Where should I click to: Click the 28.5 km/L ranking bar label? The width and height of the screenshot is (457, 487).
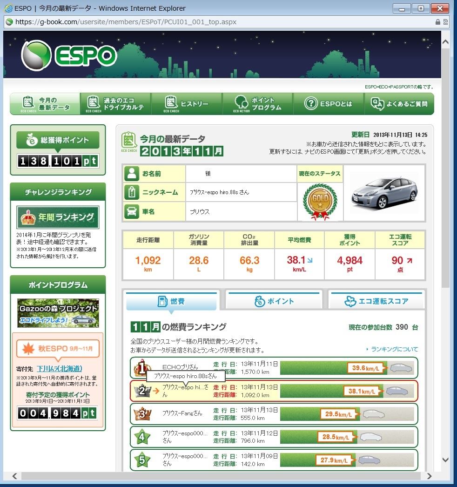click(336, 437)
